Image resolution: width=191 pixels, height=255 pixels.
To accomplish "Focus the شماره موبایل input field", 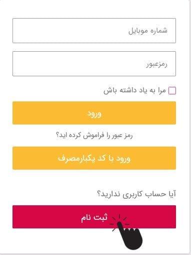I will (94, 31).
